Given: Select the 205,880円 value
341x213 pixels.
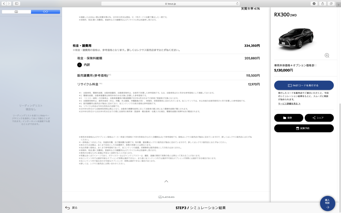Looking at the screenshot, I should coord(252,58).
